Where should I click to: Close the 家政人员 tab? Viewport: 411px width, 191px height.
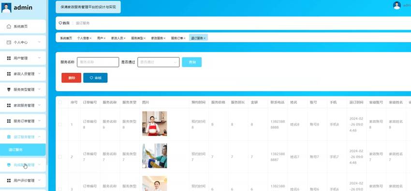coord(124,38)
